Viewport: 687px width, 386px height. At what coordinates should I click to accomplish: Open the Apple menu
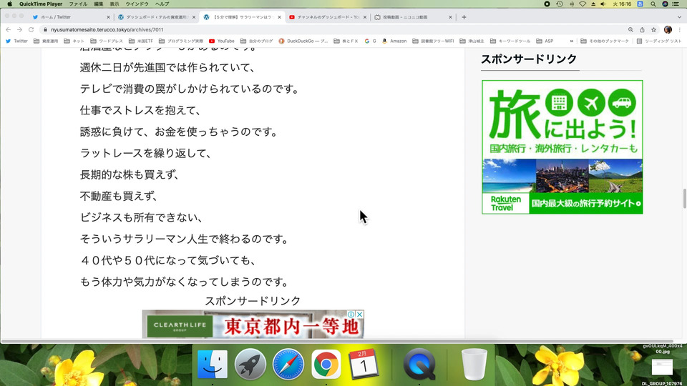coord(9,4)
